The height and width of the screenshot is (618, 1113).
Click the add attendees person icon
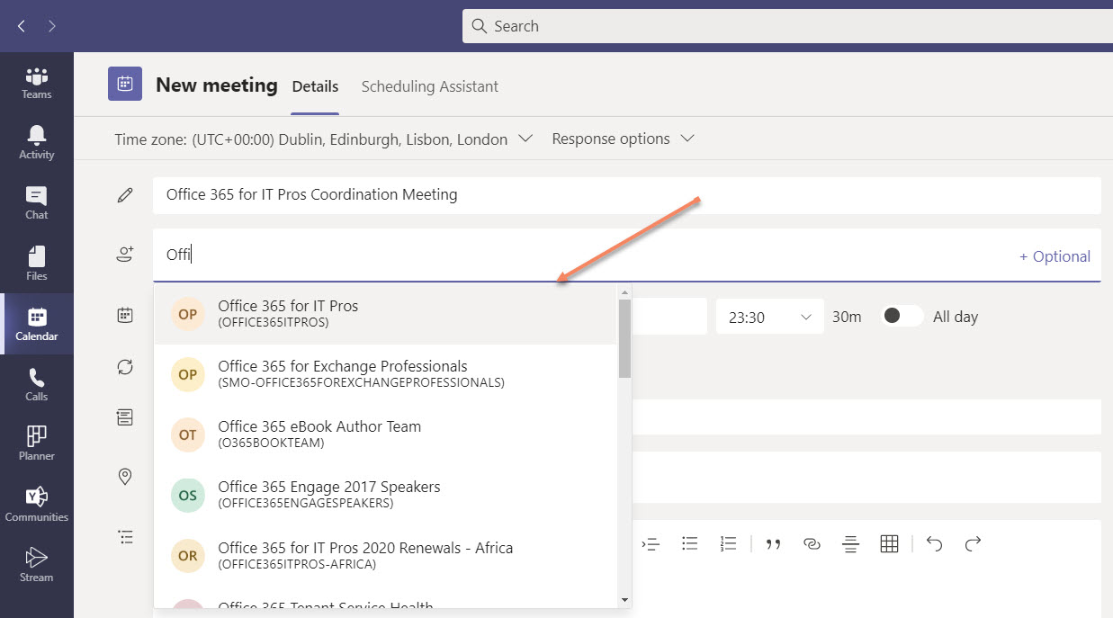click(x=125, y=255)
